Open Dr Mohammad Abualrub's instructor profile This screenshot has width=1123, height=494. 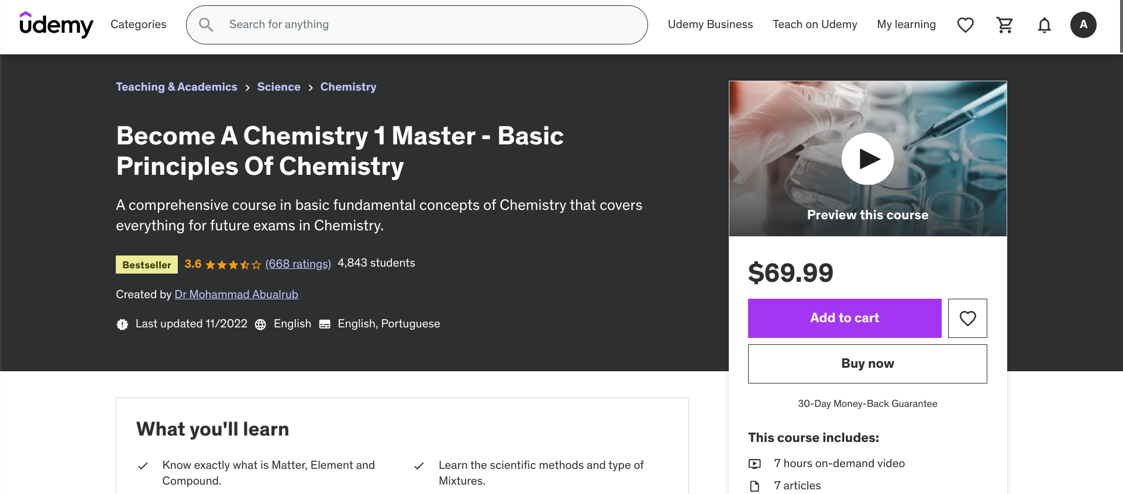(x=236, y=294)
